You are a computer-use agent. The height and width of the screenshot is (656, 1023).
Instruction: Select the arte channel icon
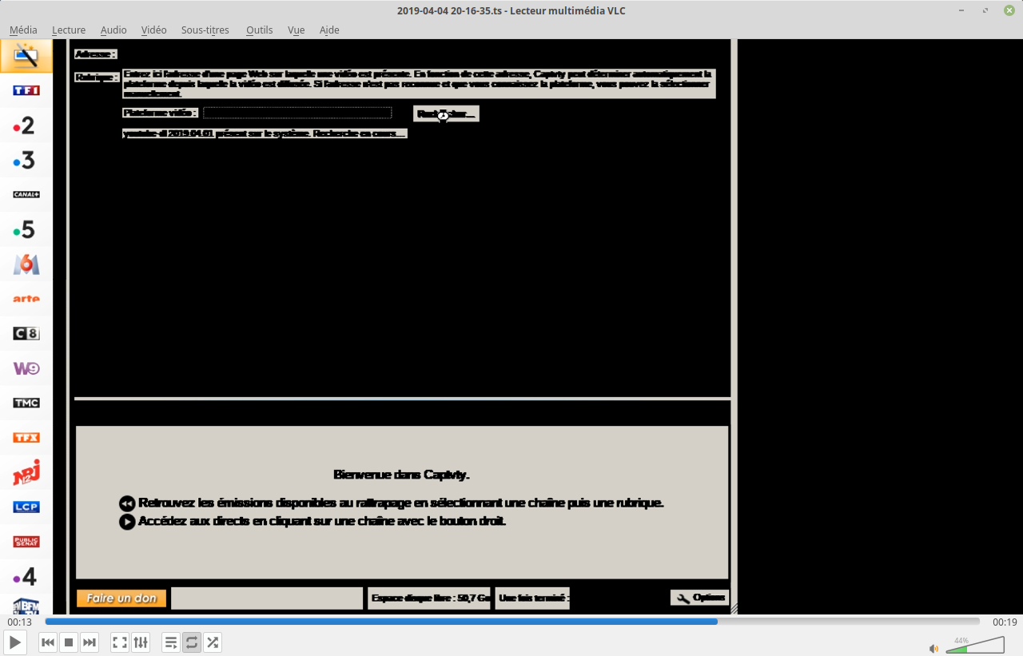coord(26,299)
